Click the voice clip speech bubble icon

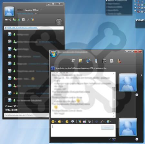pos(72,121)
